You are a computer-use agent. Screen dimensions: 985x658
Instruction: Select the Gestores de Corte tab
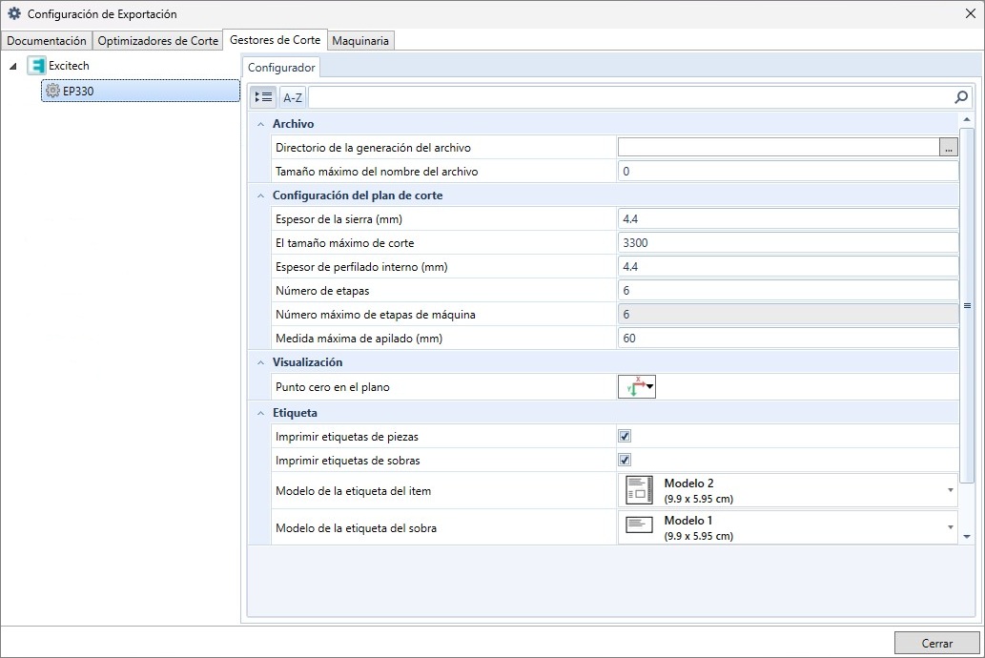(x=276, y=40)
